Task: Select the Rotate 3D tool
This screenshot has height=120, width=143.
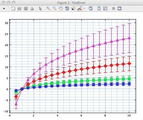Action: (67, 9)
